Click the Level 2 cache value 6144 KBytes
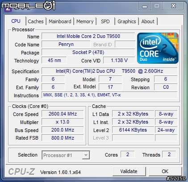Viewport: 188px width, 182px height. tap(133, 130)
